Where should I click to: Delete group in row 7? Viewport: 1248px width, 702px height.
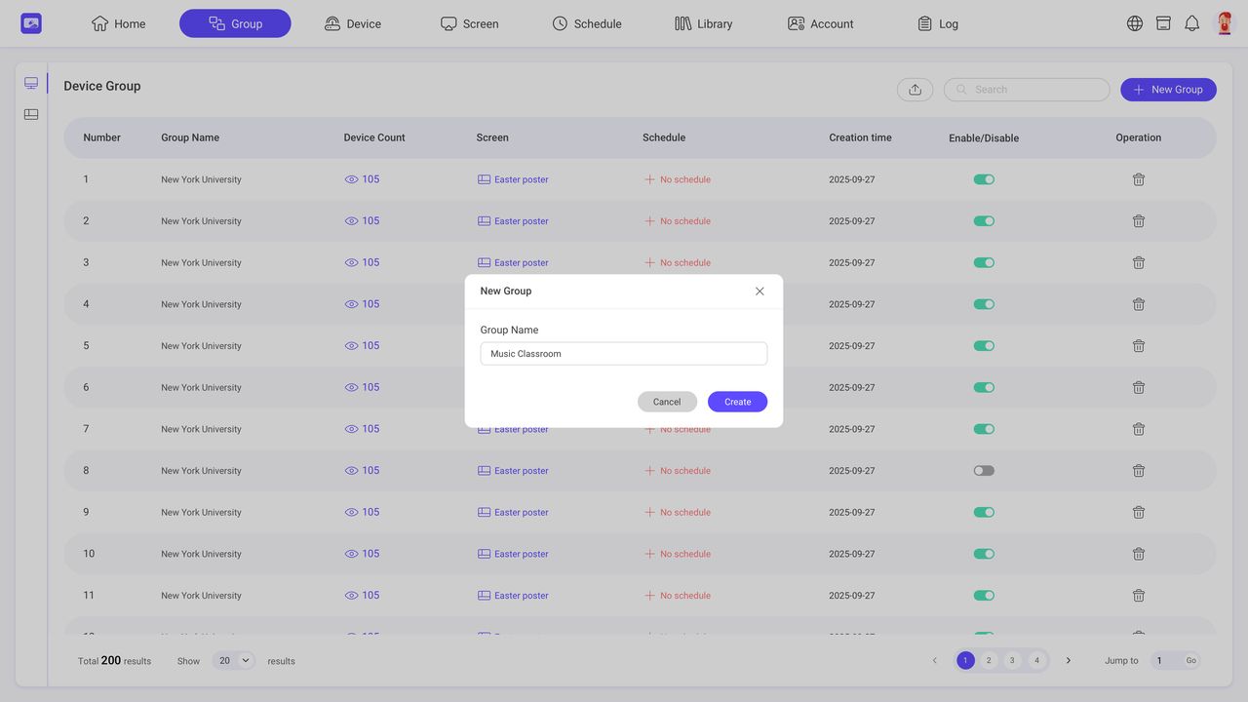tap(1138, 429)
